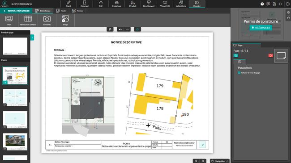
Task: Add a Visuel HD camera element
Action: pyautogui.click(x=47, y=20)
